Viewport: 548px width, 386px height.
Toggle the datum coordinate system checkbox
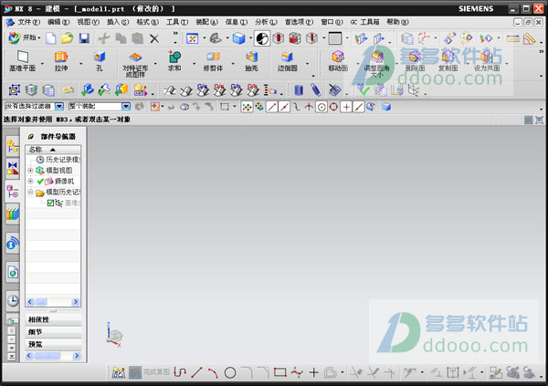point(50,203)
